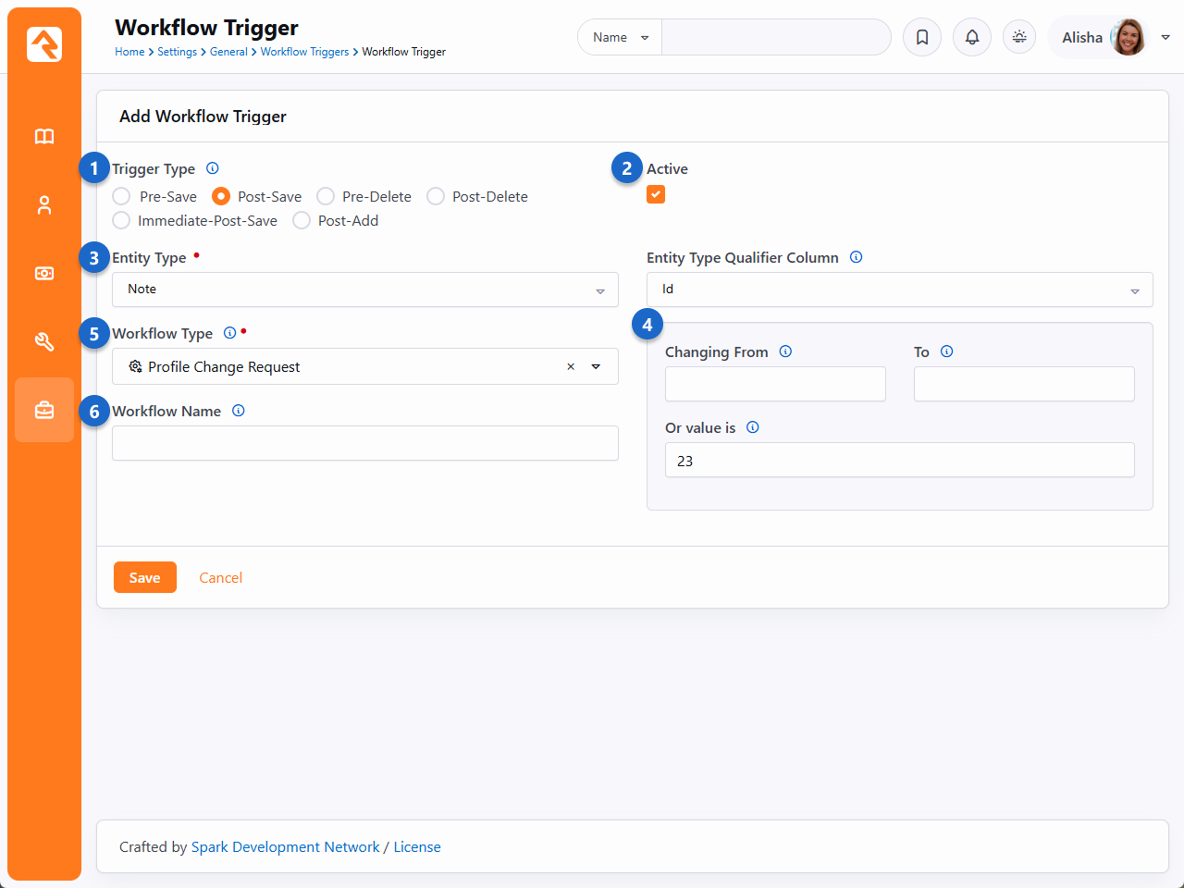Open the Entity Type Qualifier Column dropdown
Viewport: 1184px width, 888px height.
899,290
